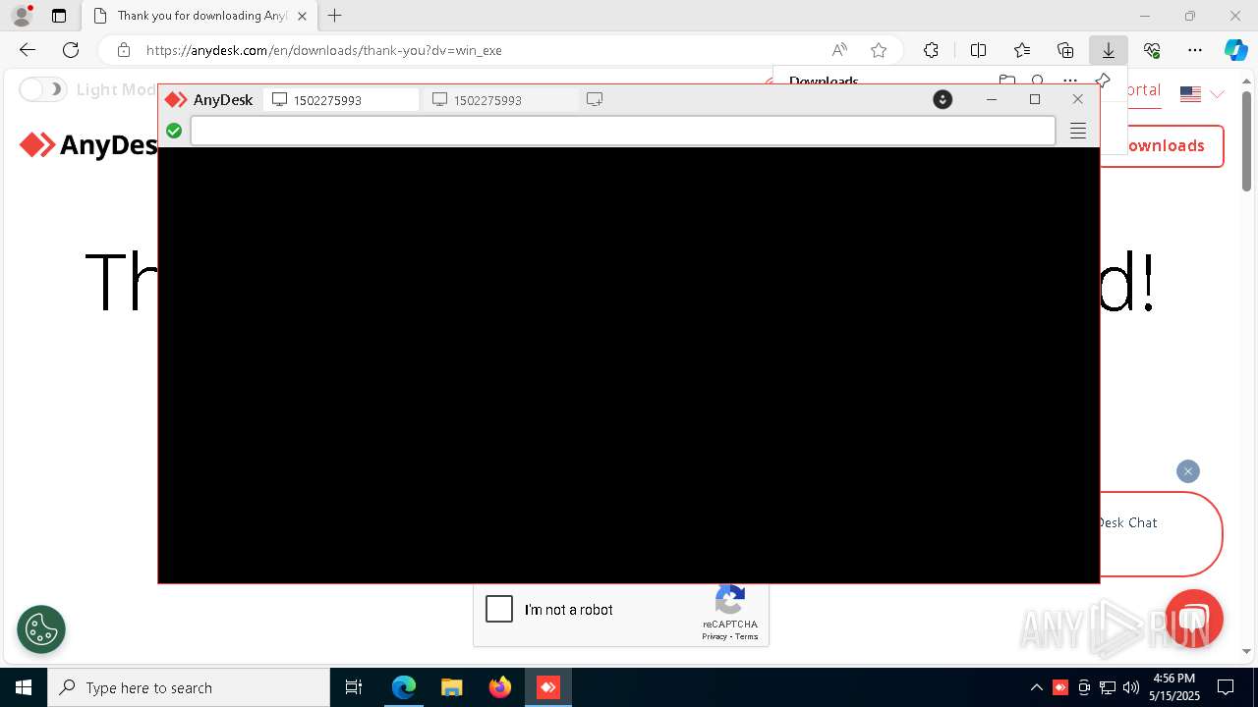
Task: Focus the AnyDesk remote address field
Action: tap(623, 131)
